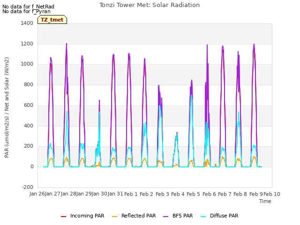This screenshot has height=225, width=300.
Task: Click the Time x-axis label
Action: click(265, 201)
